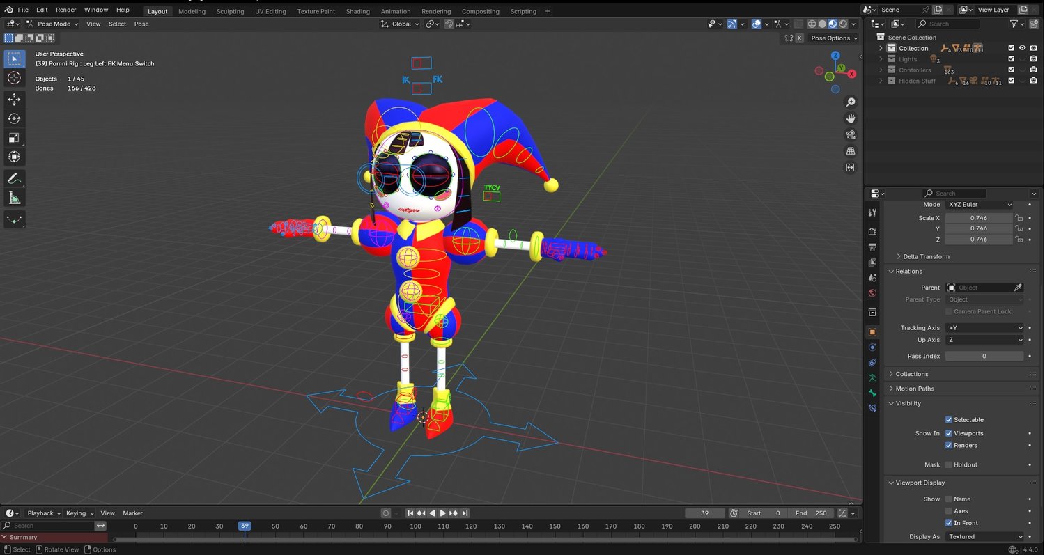Image resolution: width=1045 pixels, height=555 pixels.
Task: Switch to the Animation workspace tab
Action: tap(395, 11)
